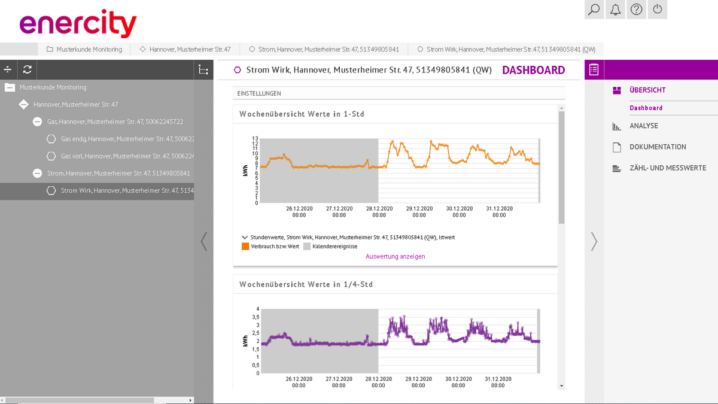Collapse the left navigation panel arrow
This screenshot has height=404, width=718.
pyautogui.click(x=203, y=241)
